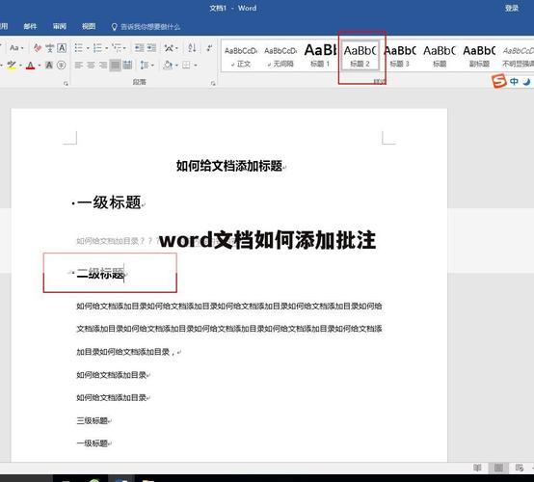This screenshot has height=482, width=534.
Task: Click the Tell Me search box
Action: [x=146, y=27]
